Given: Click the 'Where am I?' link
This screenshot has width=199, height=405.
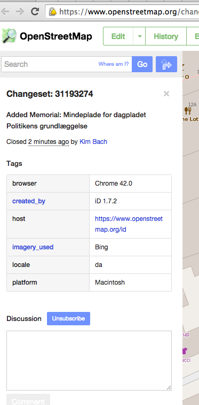Looking at the screenshot, I should (x=114, y=64).
